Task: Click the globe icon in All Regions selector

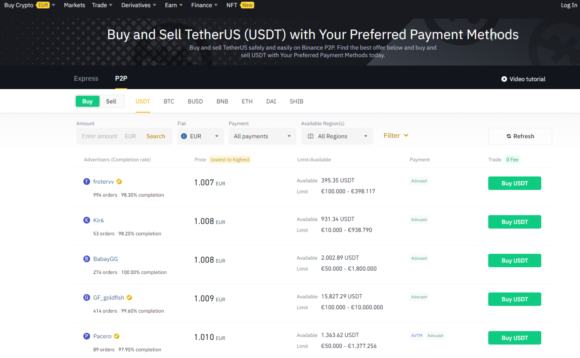Action: [x=310, y=136]
